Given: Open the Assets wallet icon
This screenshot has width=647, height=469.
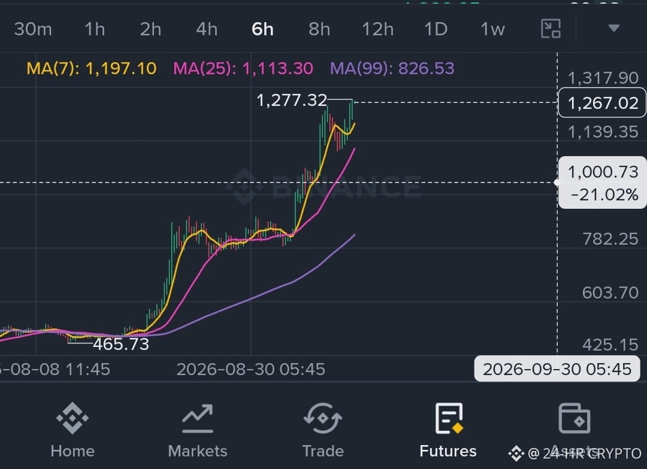Looking at the screenshot, I should click(x=575, y=418).
